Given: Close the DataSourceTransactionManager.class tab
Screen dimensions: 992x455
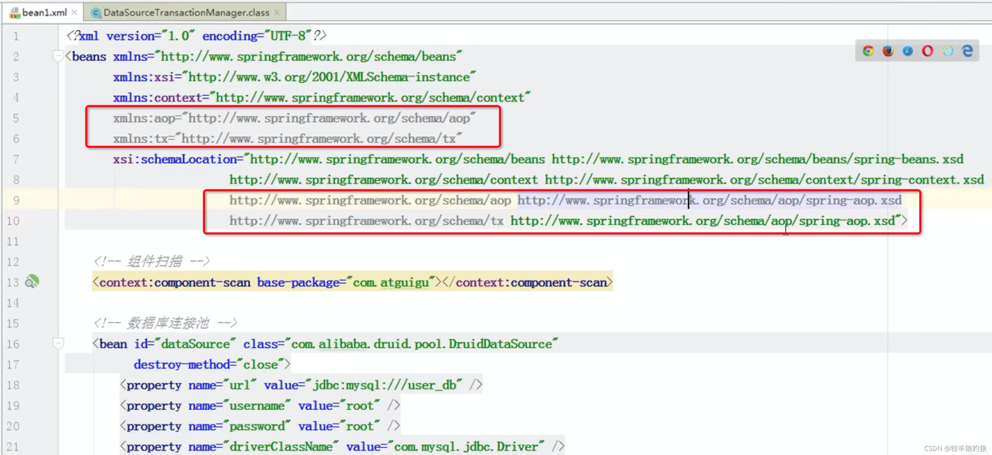Looking at the screenshot, I should (276, 13).
